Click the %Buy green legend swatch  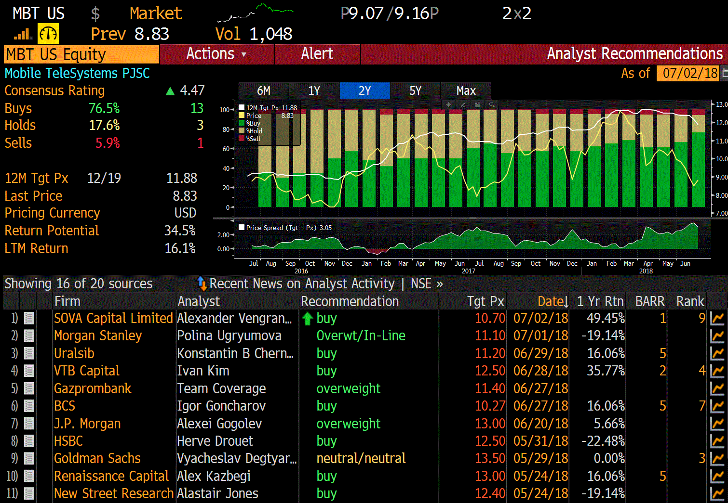pos(242,123)
